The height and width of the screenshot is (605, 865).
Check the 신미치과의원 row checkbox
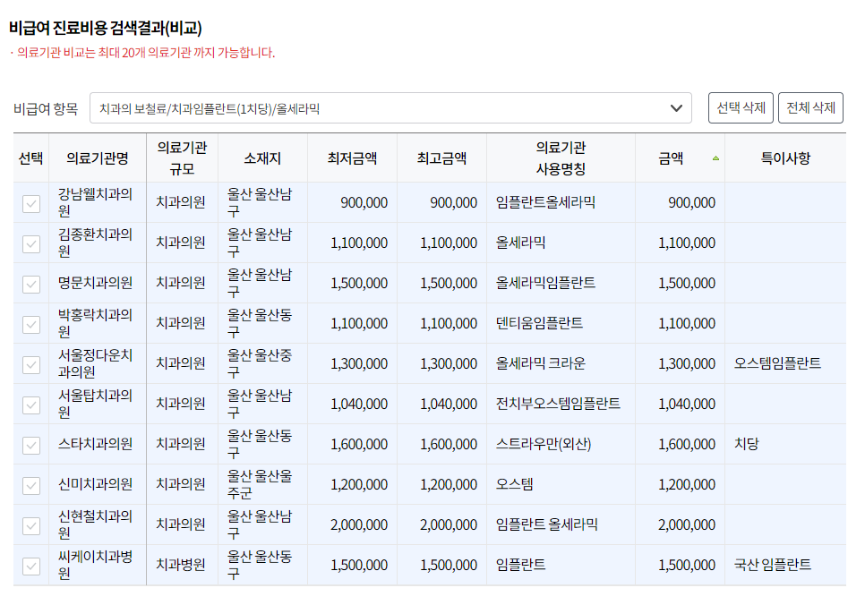tap(30, 483)
